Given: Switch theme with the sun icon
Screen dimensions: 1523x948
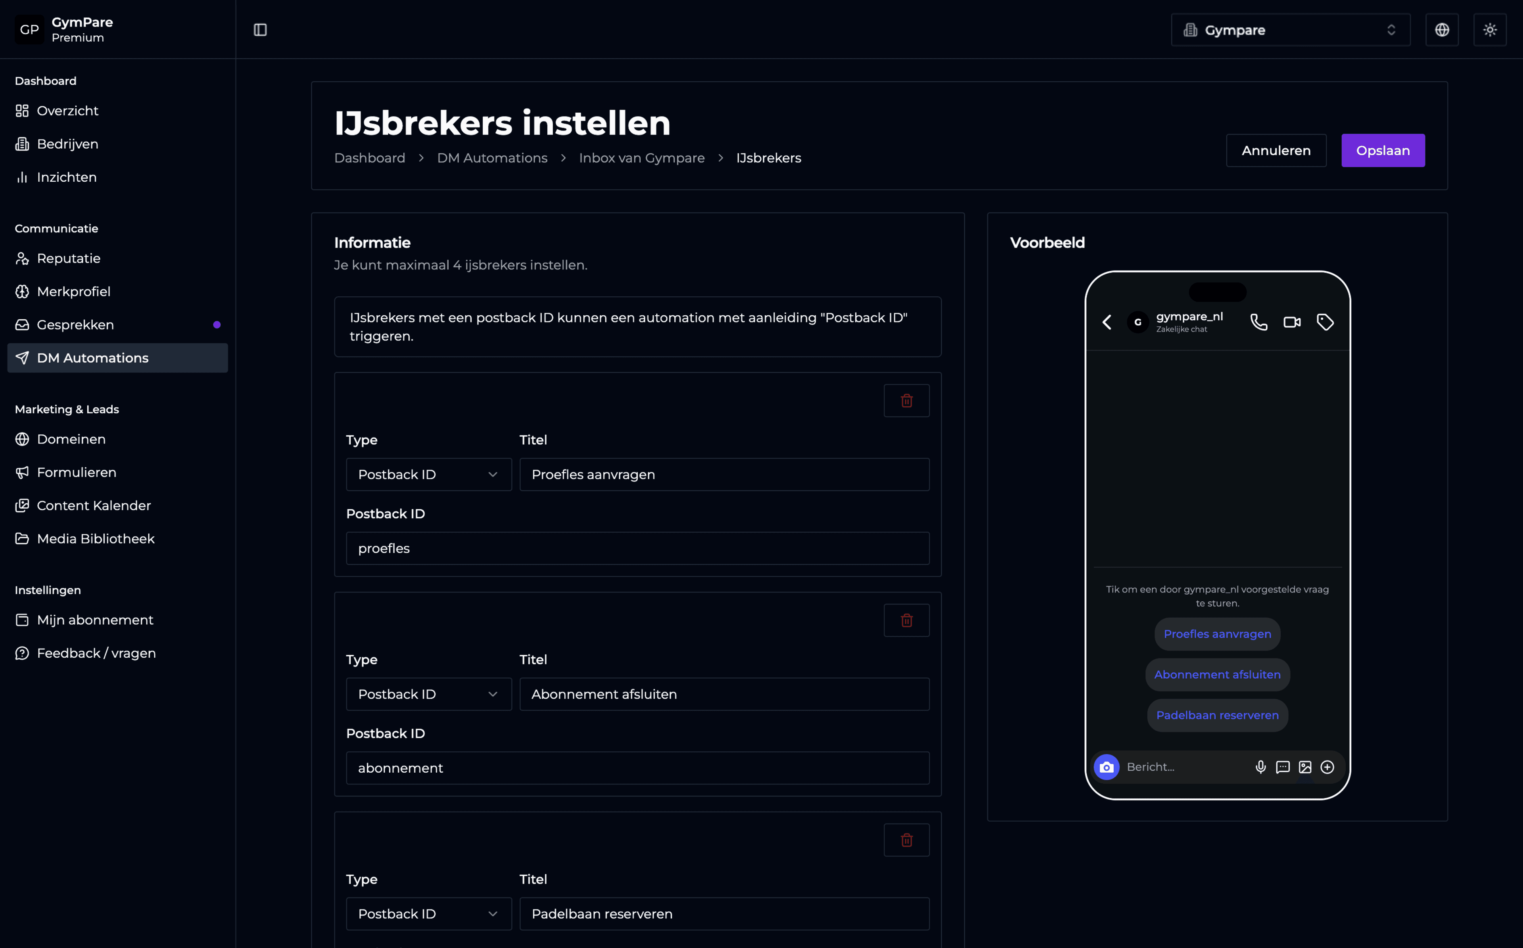Looking at the screenshot, I should pyautogui.click(x=1490, y=29).
